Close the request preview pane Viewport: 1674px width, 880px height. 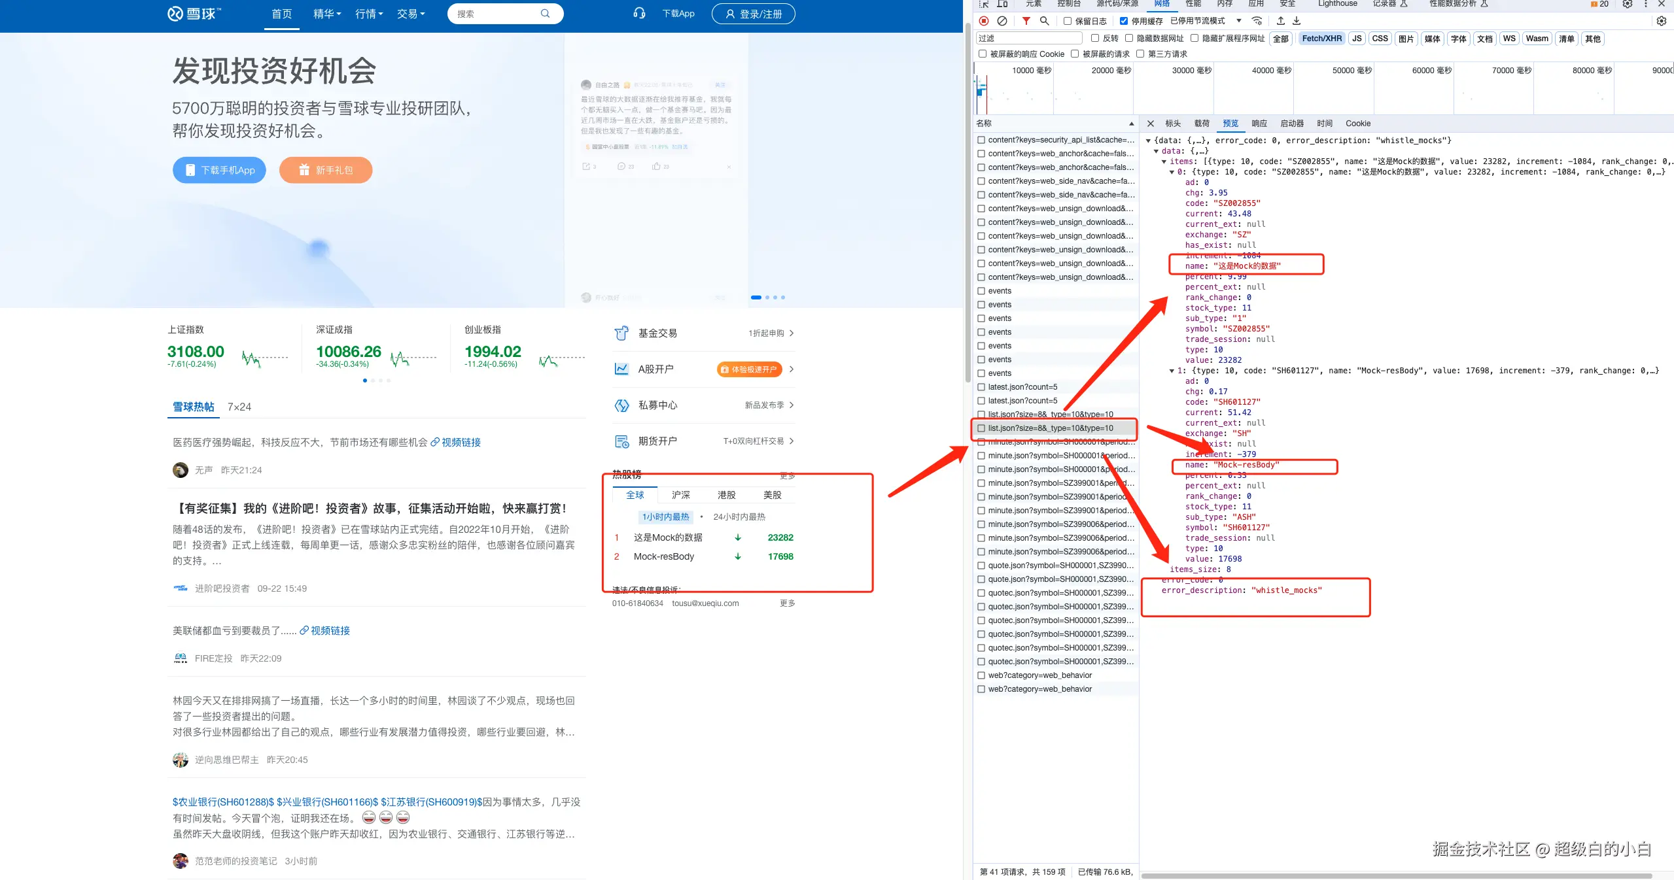point(1151,124)
